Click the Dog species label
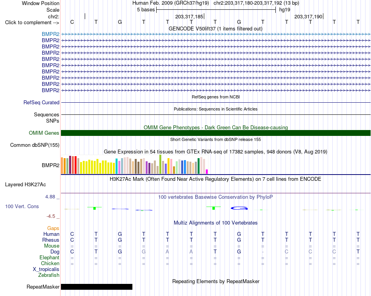Image resolution: width=371 pixels, height=296 pixels. 55,252
